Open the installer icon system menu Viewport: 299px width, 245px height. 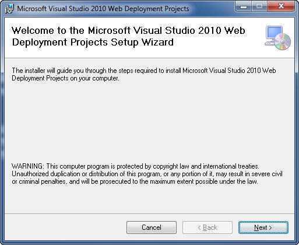(10, 9)
